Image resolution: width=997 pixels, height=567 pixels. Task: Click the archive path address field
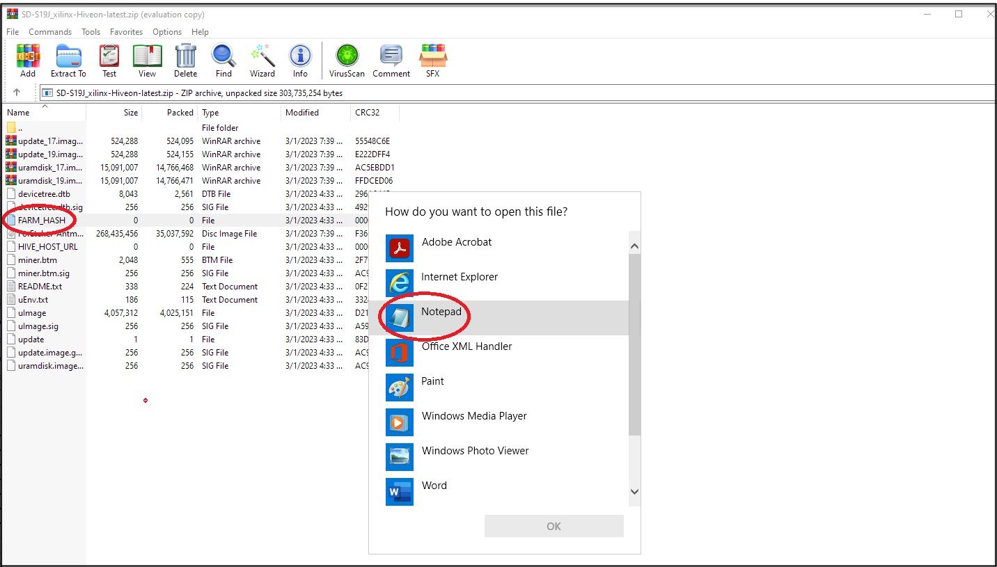click(x=518, y=93)
